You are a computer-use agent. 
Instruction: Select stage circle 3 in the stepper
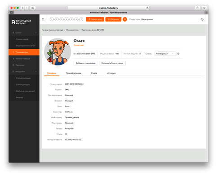[x=62, y=19]
